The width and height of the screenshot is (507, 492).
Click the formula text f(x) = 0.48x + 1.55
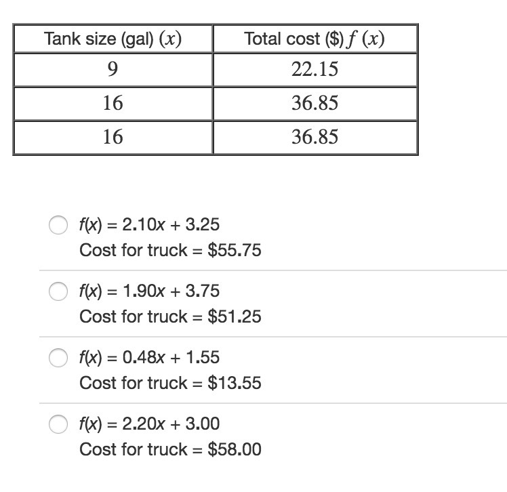coord(149,357)
